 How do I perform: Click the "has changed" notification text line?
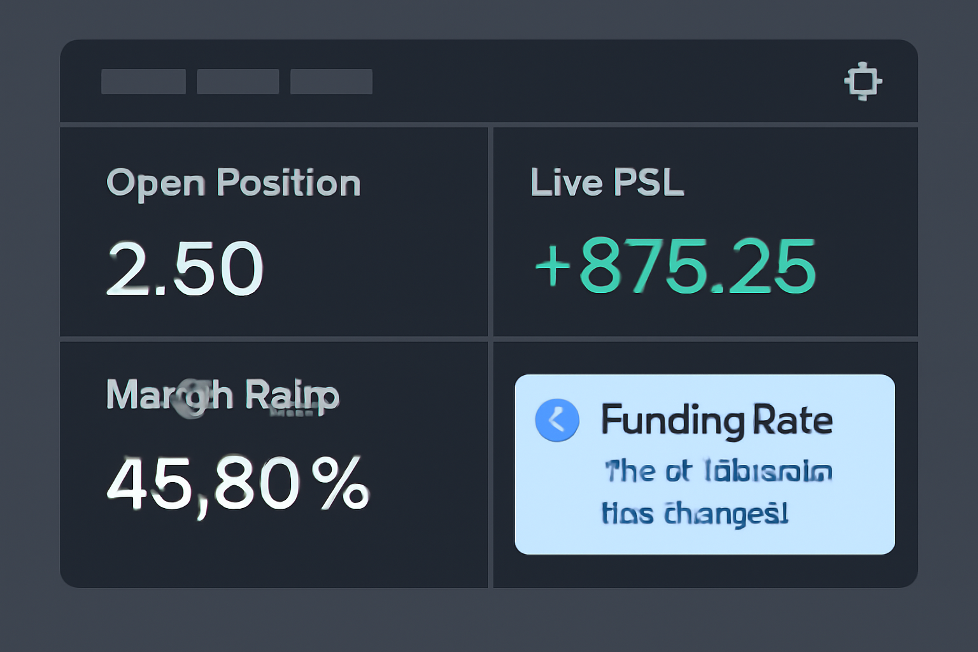click(695, 513)
